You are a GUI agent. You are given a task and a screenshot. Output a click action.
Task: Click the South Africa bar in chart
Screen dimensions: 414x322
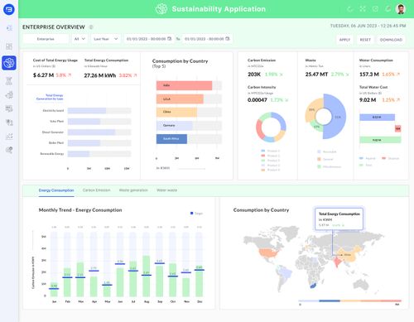point(171,139)
